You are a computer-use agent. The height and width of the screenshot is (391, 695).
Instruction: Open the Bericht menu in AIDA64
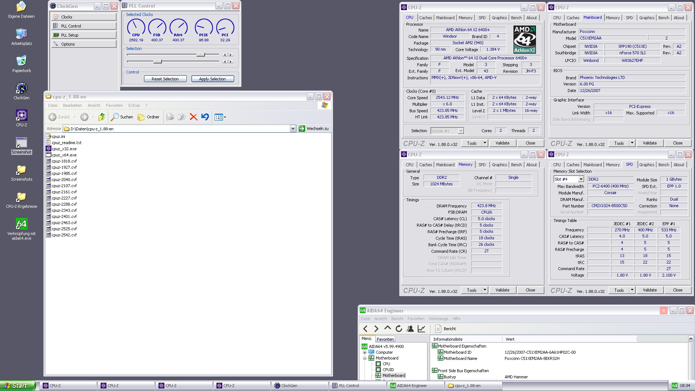[397, 319]
